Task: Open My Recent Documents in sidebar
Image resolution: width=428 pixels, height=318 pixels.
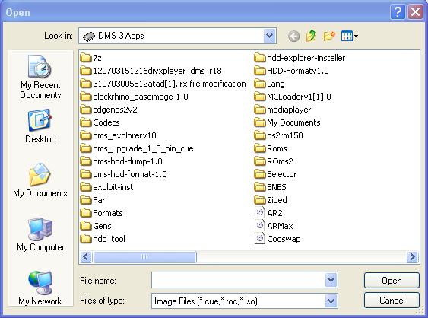Action: pyautogui.click(x=40, y=77)
